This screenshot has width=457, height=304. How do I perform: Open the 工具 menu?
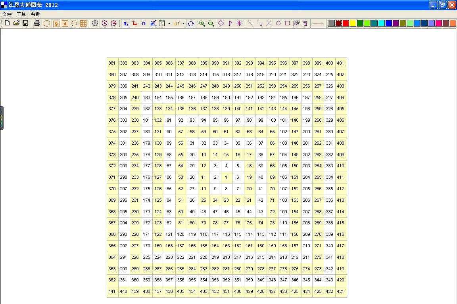[x=21, y=14]
